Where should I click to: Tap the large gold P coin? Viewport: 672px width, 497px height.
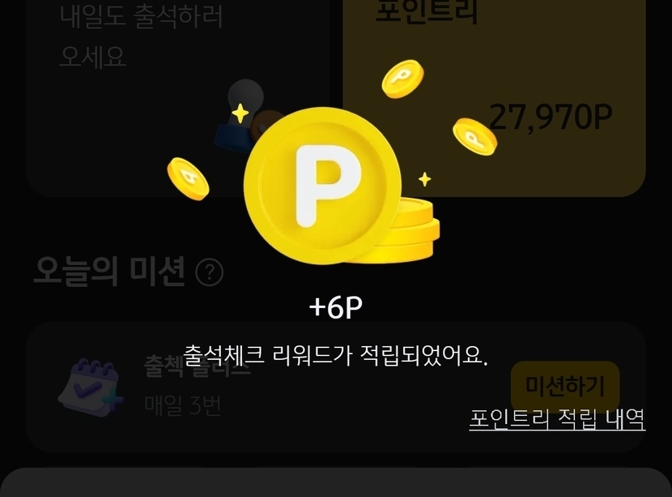click(x=322, y=186)
